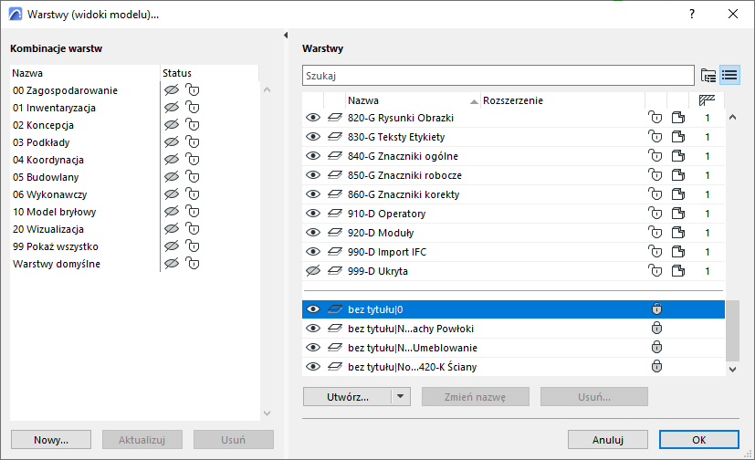
Task: Click padlock of bez tytułu|N...Umeblowanie layer
Action: click(x=656, y=348)
